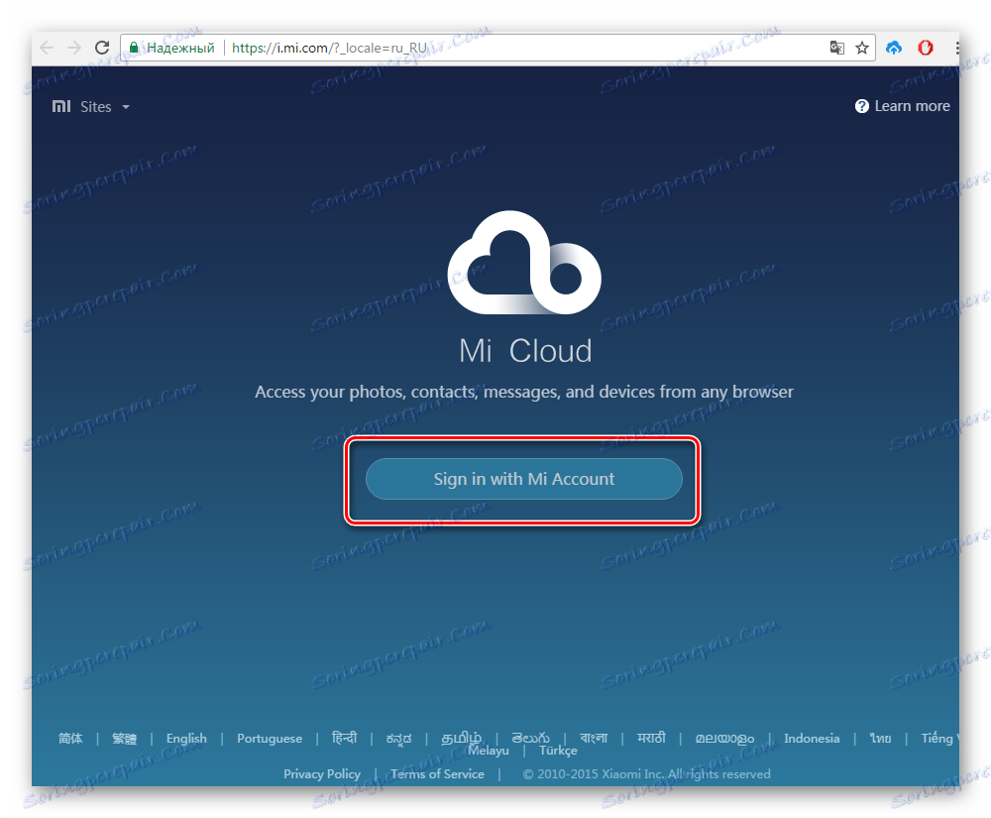Click the Xiaomi copyright notice text

pyautogui.click(x=646, y=773)
